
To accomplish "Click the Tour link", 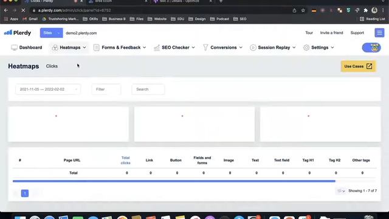I will point(309,33).
